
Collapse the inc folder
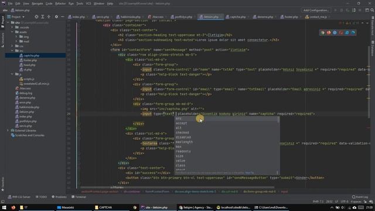12,51
